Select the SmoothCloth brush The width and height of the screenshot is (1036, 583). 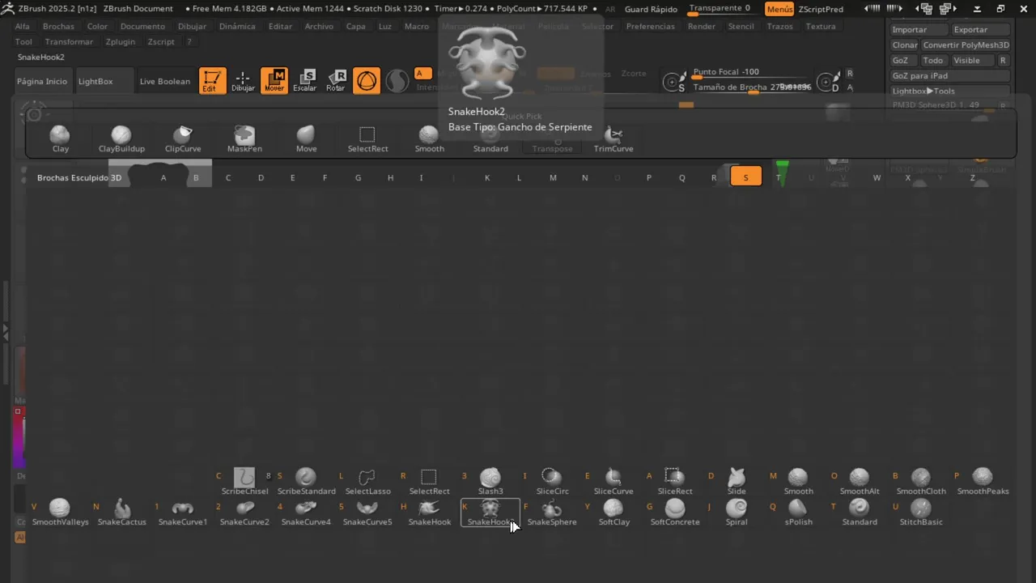[x=921, y=481]
